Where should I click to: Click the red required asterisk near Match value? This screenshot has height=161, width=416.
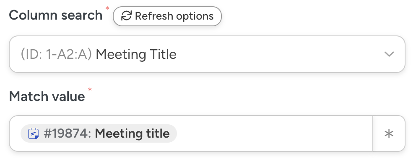pos(90,90)
